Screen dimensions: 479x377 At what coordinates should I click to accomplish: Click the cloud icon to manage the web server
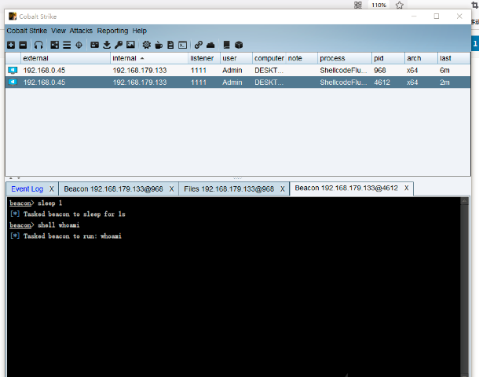point(210,45)
